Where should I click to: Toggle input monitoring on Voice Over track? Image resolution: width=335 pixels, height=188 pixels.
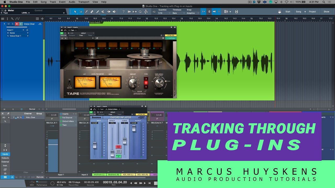click(21, 24)
